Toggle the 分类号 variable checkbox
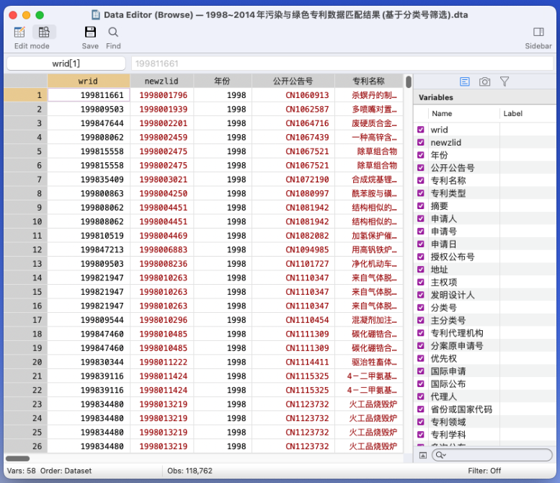This screenshot has width=560, height=483. (421, 308)
